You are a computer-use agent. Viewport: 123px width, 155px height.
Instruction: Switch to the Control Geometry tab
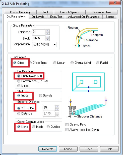20,12
